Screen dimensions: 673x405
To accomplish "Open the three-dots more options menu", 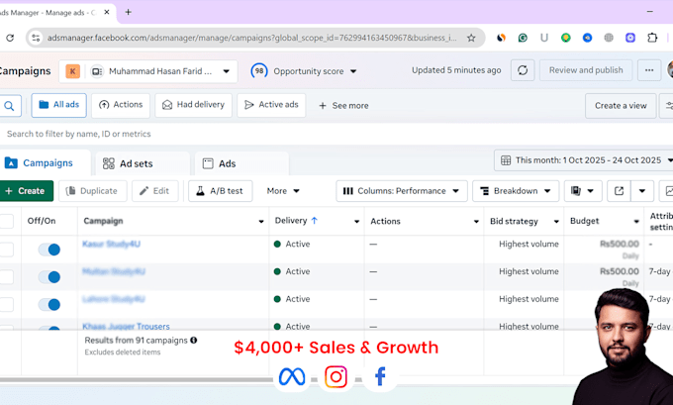I will coord(649,70).
